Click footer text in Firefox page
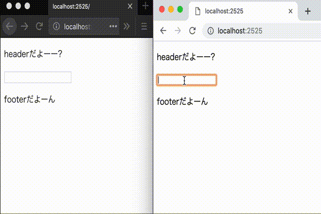The height and width of the screenshot is (214, 321). (x=29, y=100)
